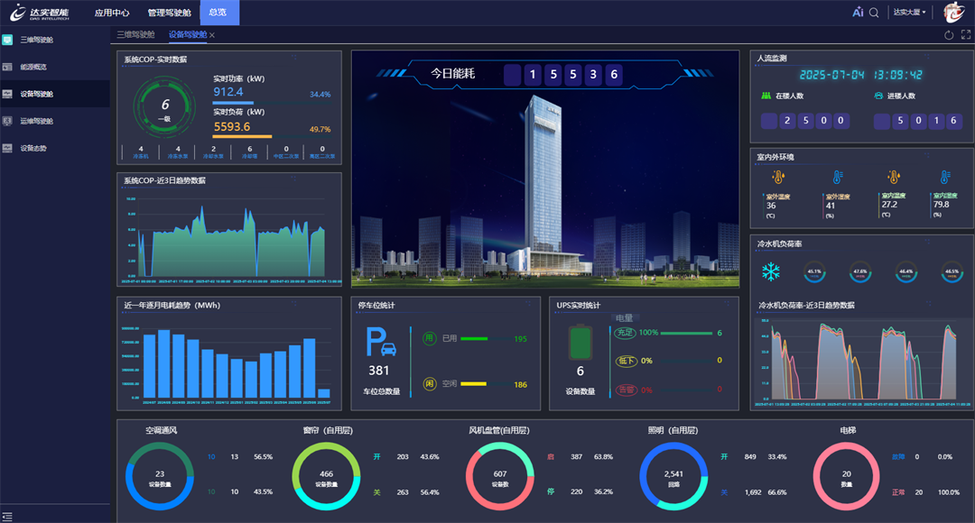
Task: Click the search magnifier icon
Action: pyautogui.click(x=874, y=13)
